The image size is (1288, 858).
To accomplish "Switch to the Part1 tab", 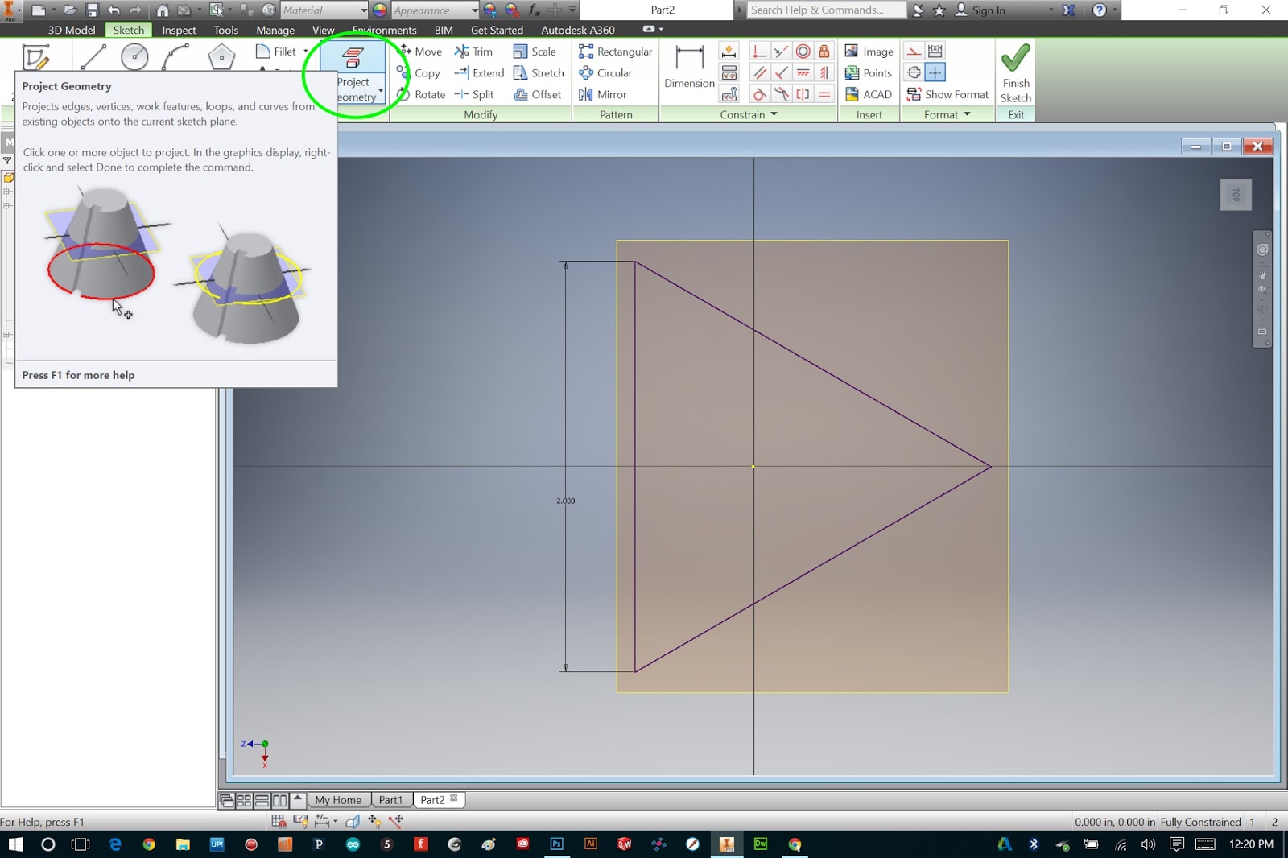I will tap(391, 799).
